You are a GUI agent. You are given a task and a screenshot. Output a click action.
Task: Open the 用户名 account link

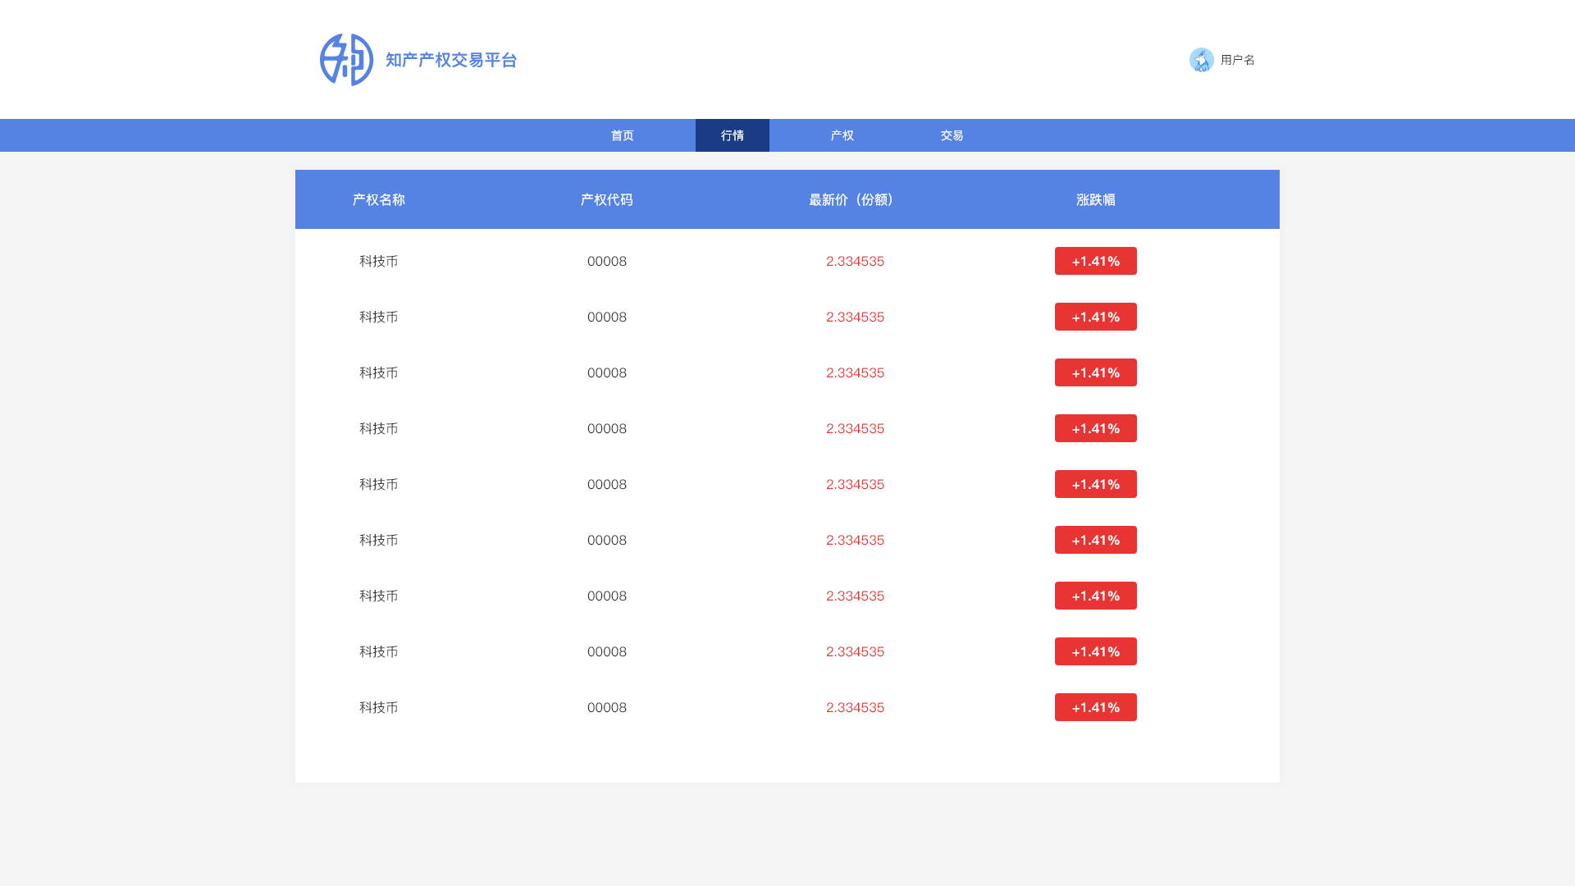pos(1237,60)
